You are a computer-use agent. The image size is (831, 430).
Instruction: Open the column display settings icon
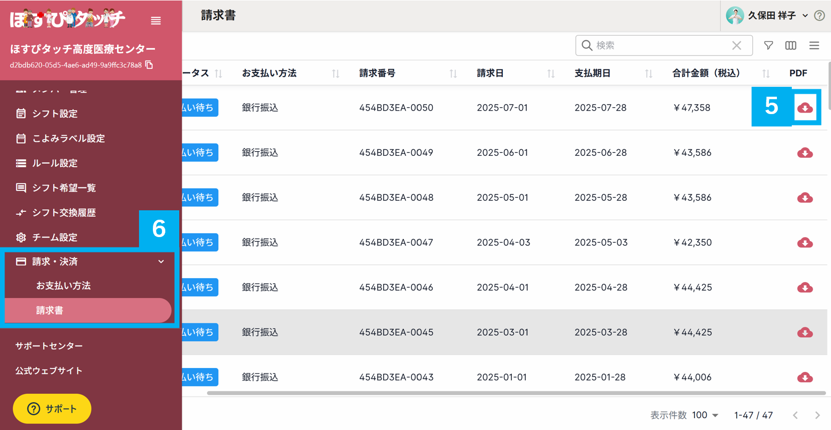(791, 46)
